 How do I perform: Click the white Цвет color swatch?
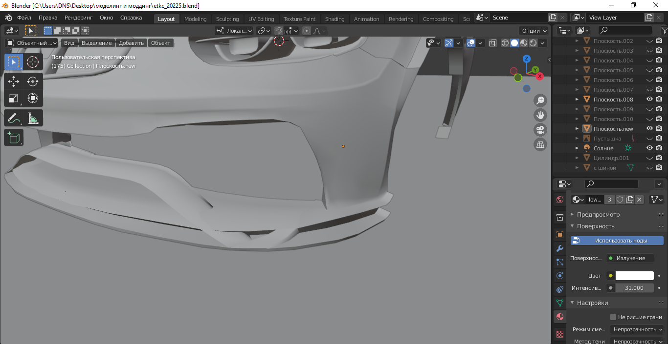tap(634, 276)
